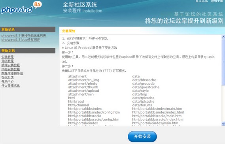Click the line 运行环境需求：PHP+MYSQL
Viewport: 225px width, 144px height.
[85, 38]
